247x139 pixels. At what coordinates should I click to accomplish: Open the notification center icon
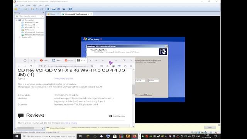click(x=215, y=136)
